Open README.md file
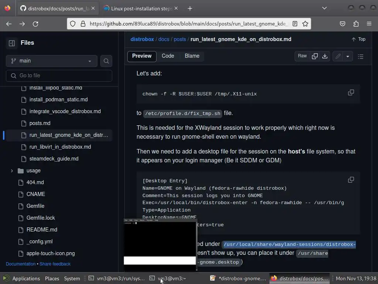The height and width of the screenshot is (284, 378). click(x=42, y=230)
